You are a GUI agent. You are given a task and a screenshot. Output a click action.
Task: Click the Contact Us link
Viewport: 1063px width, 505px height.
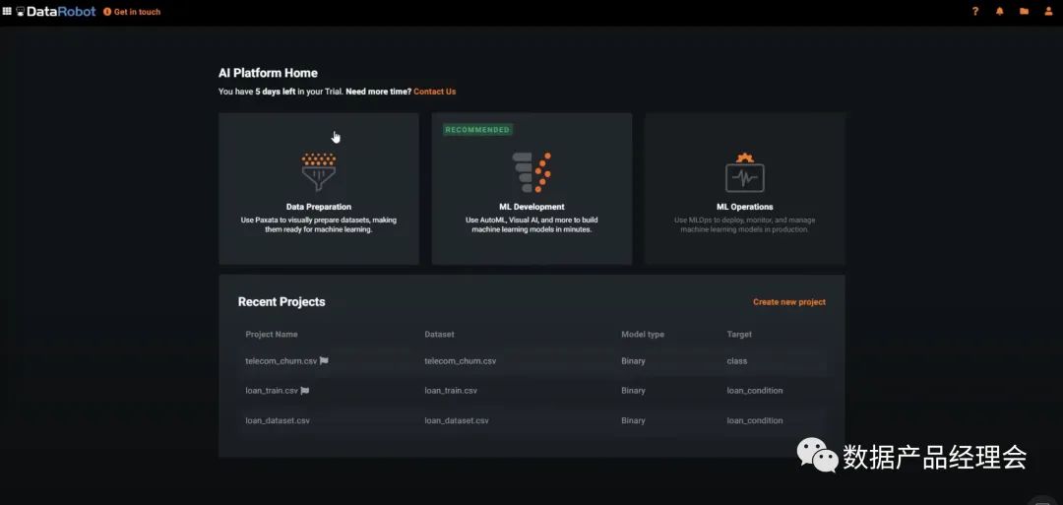coord(435,92)
